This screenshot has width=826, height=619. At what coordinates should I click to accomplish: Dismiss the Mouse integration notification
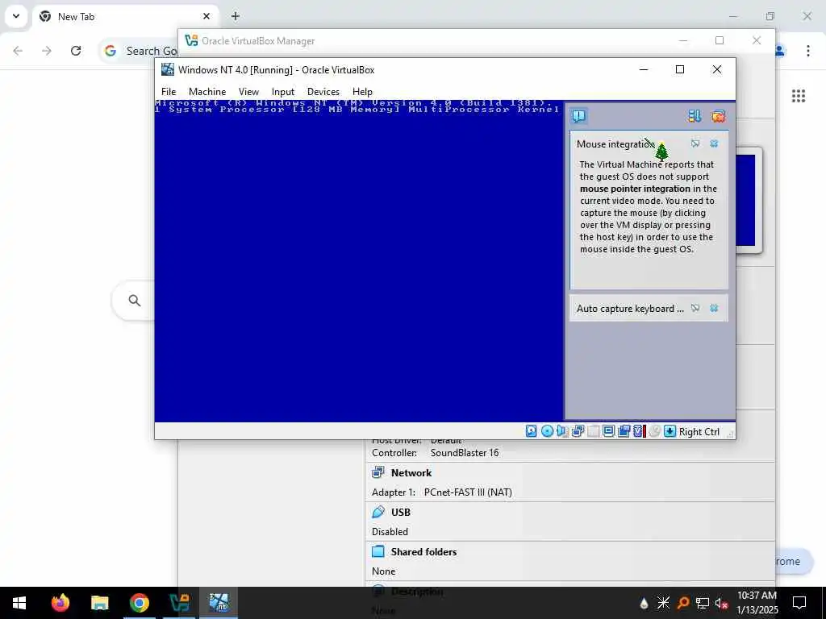(714, 143)
